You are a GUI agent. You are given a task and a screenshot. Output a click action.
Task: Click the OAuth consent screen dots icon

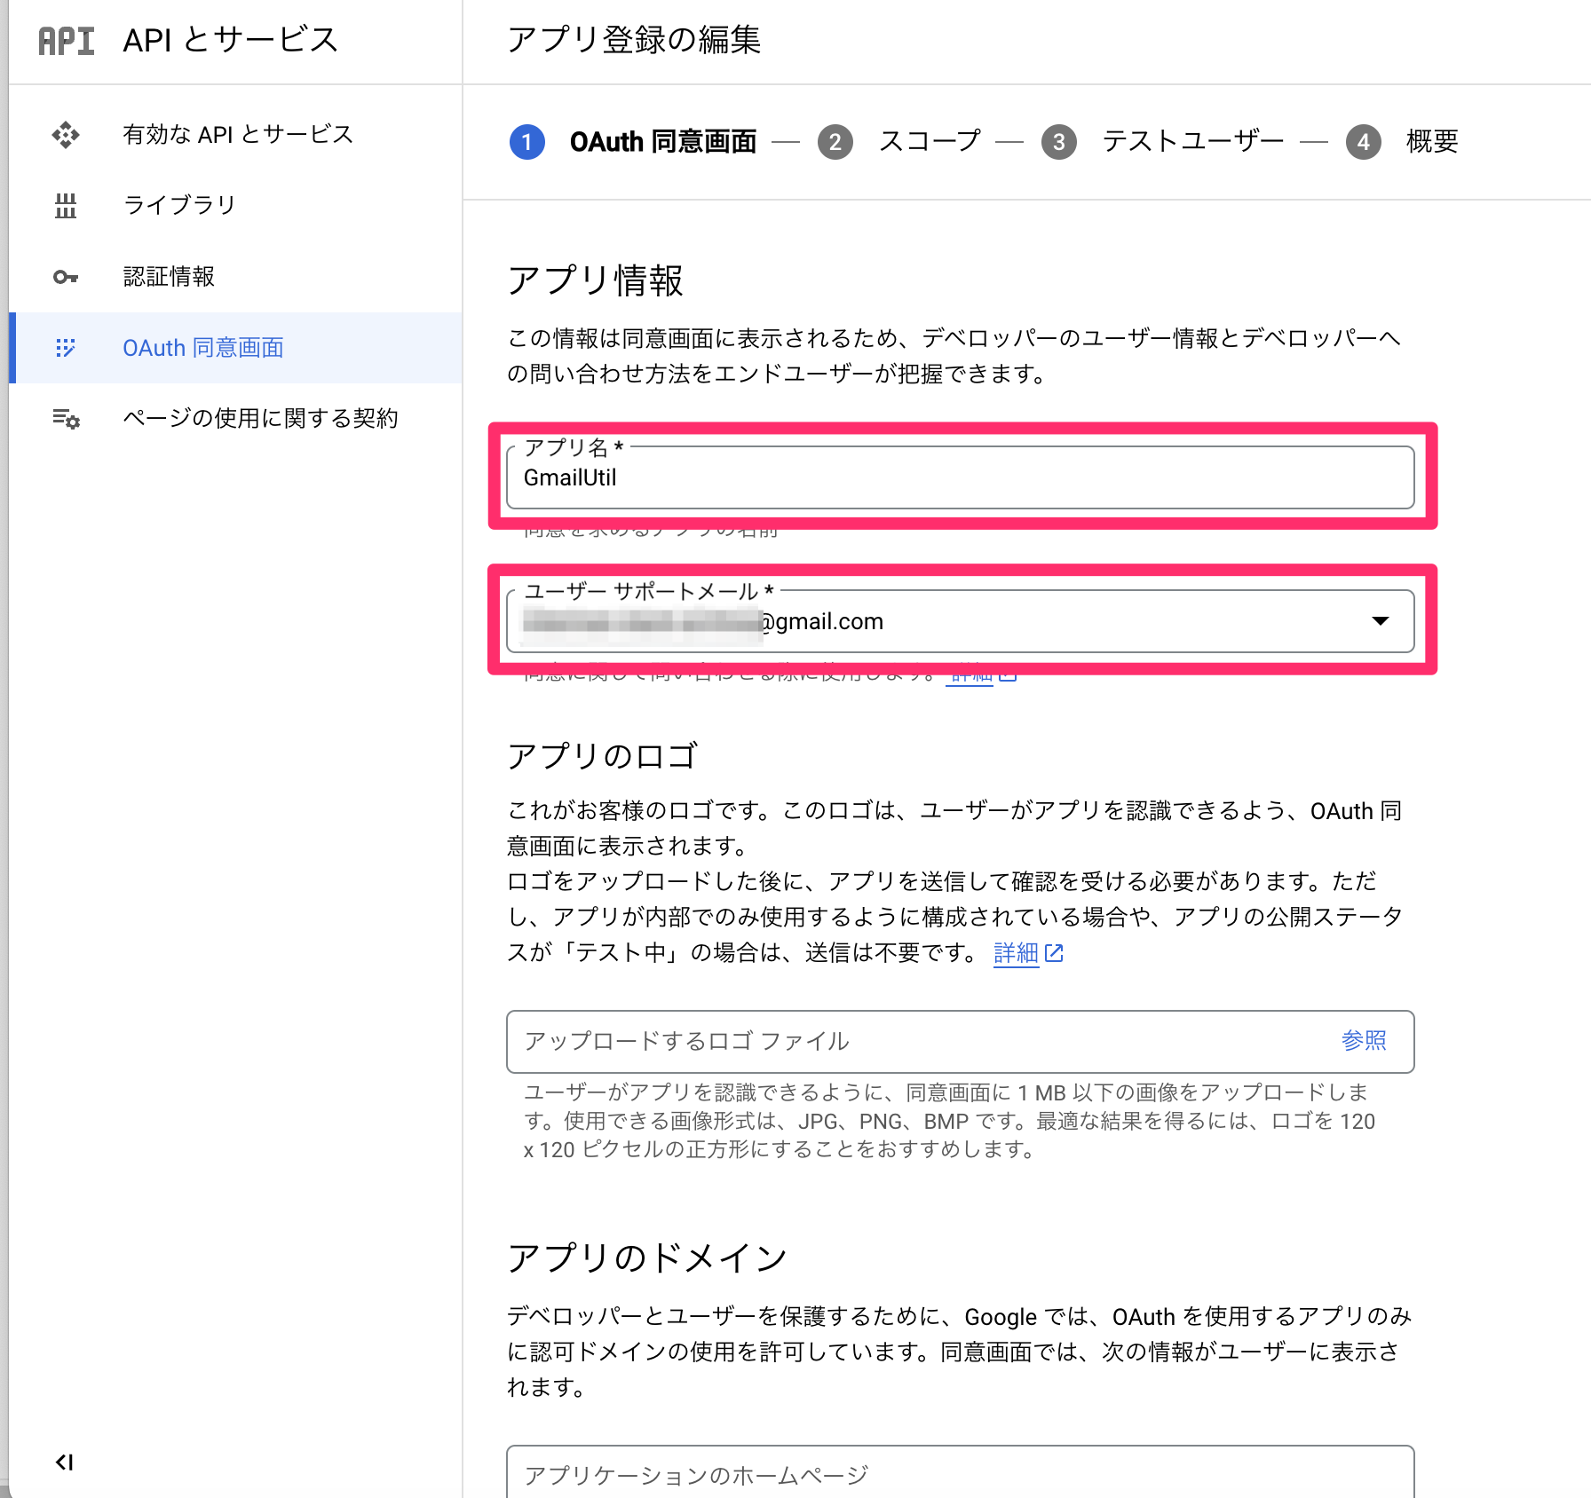click(66, 348)
